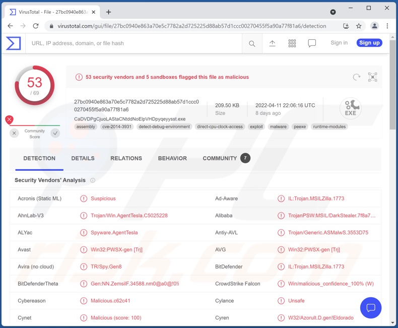Click the site lock icon
The width and height of the screenshot is (398, 328).
tap(51, 26)
